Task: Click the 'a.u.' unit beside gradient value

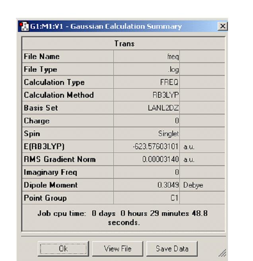Action: click(189, 160)
